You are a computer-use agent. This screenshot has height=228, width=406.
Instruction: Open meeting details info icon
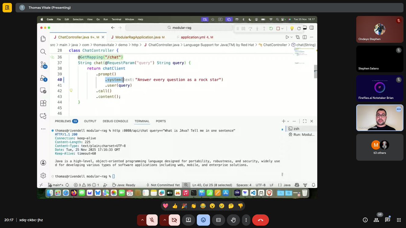tap(365, 220)
